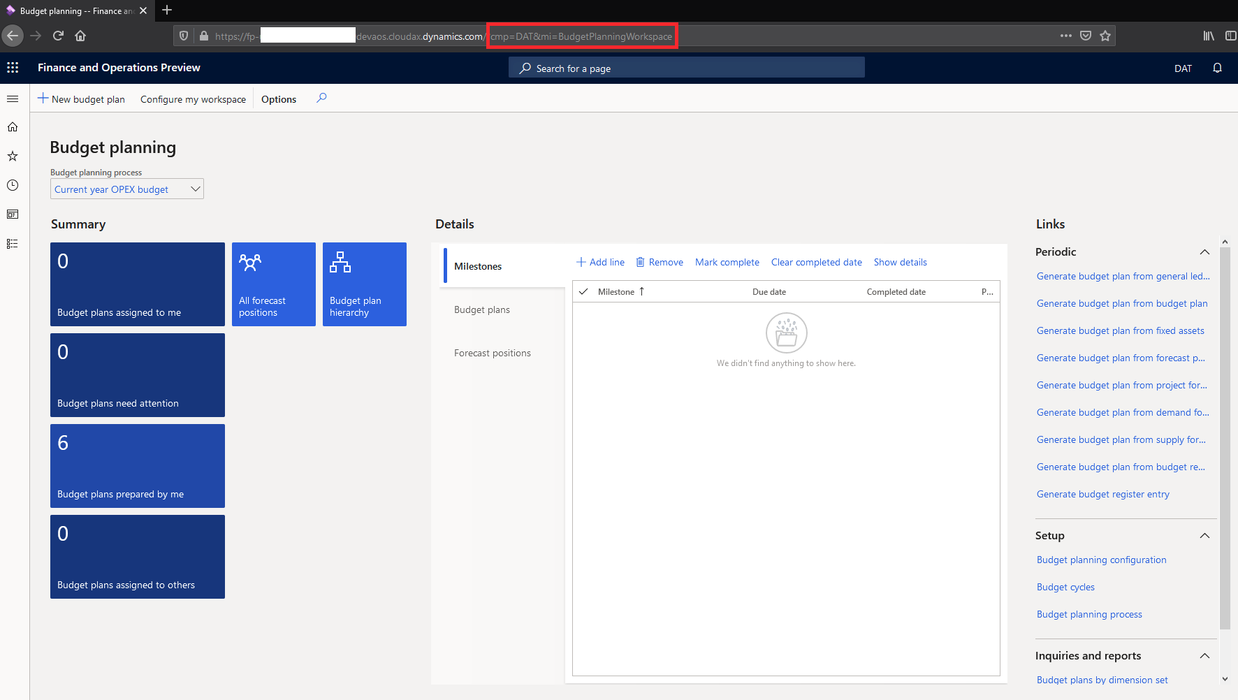Reload the page in browser

click(x=58, y=36)
